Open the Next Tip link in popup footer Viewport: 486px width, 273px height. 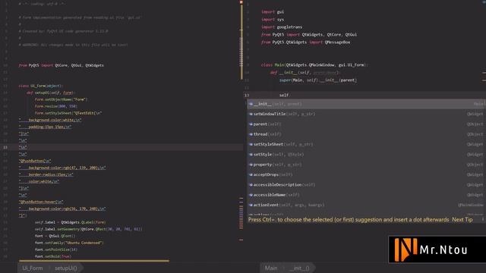click(462, 219)
